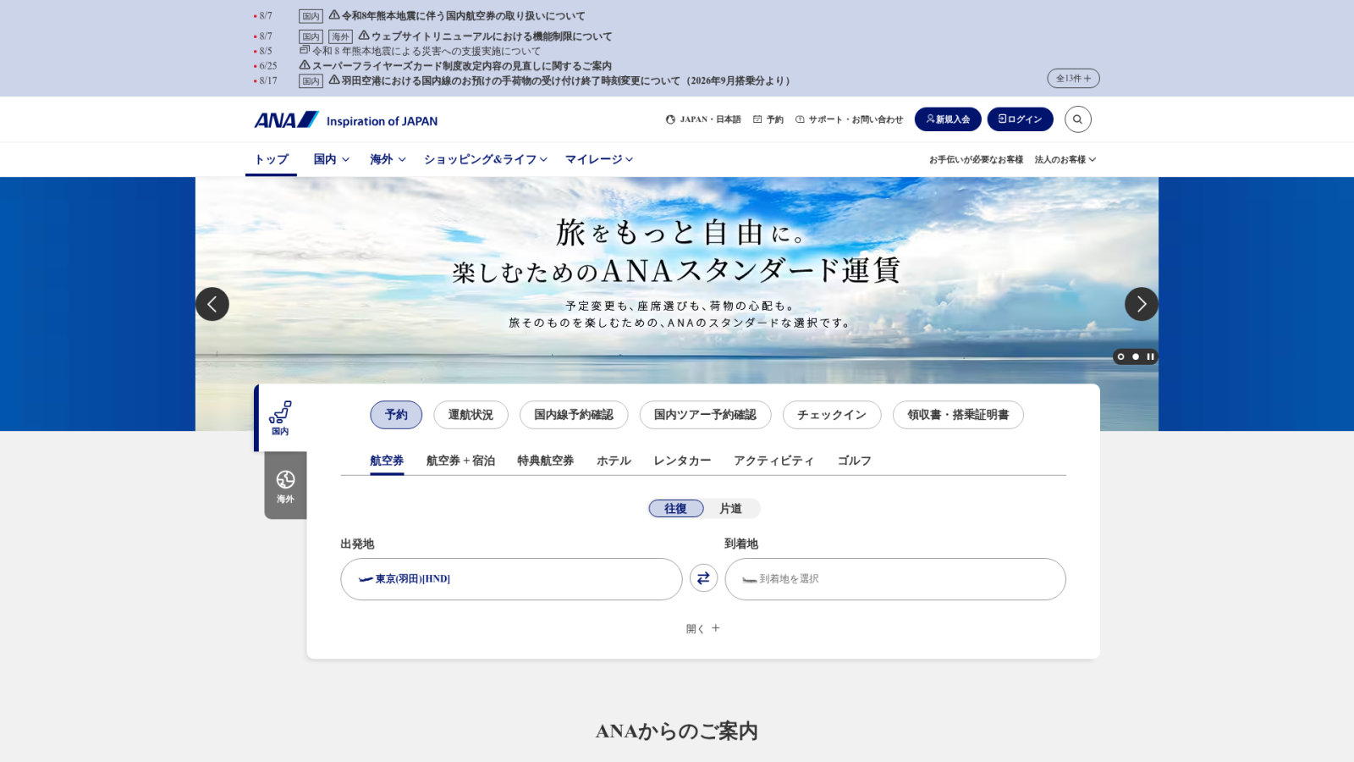
Task: Switch to the 特典航空券 tab
Action: pyautogui.click(x=546, y=461)
